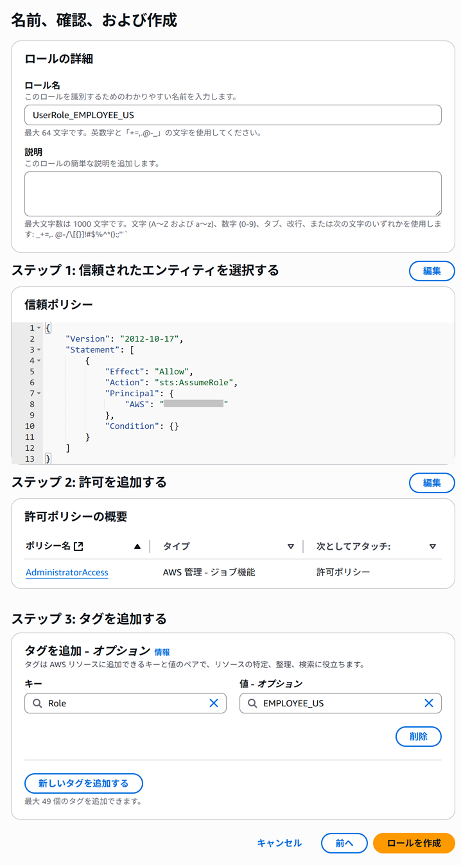Create the role with ロールを作成

point(414,843)
